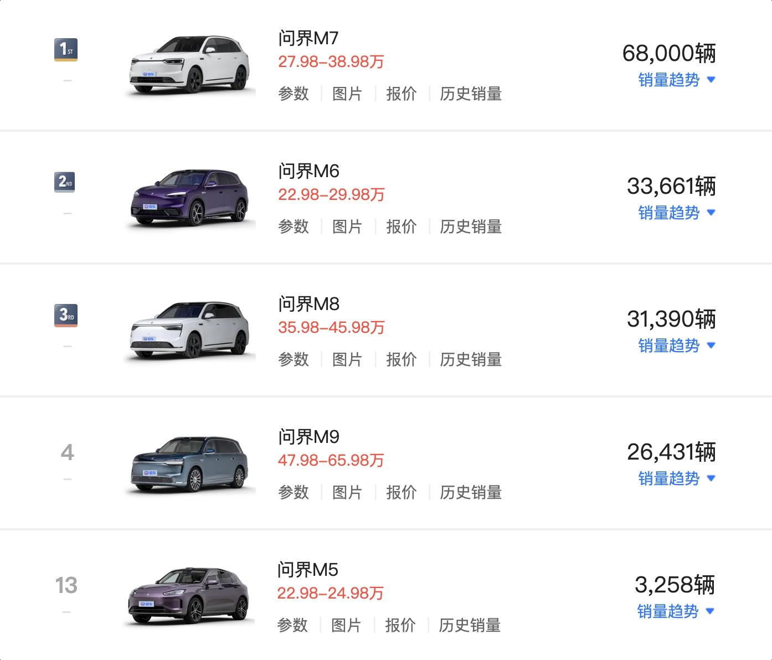
Task: Click the 问界M7 price range 27.98-38.98万
Action: click(x=331, y=61)
